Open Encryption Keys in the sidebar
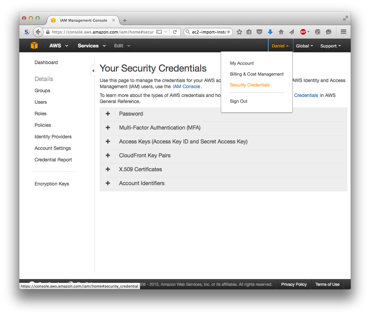The height and width of the screenshot is (316, 370). [x=52, y=184]
